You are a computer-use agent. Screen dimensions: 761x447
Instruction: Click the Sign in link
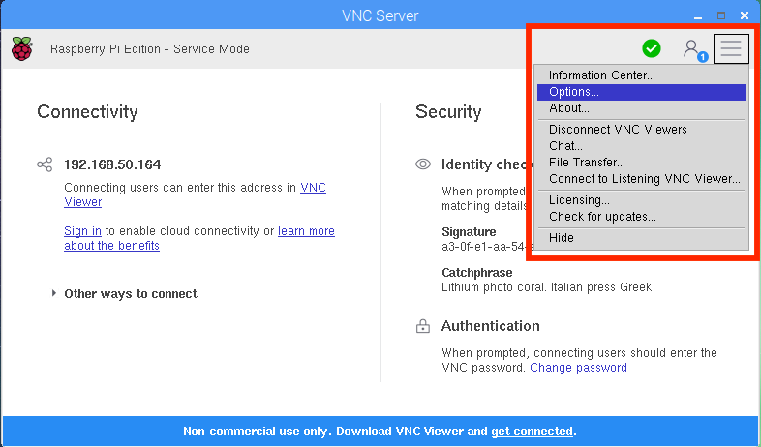(82, 231)
